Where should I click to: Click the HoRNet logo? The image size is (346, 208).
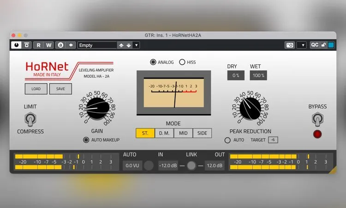47,67
